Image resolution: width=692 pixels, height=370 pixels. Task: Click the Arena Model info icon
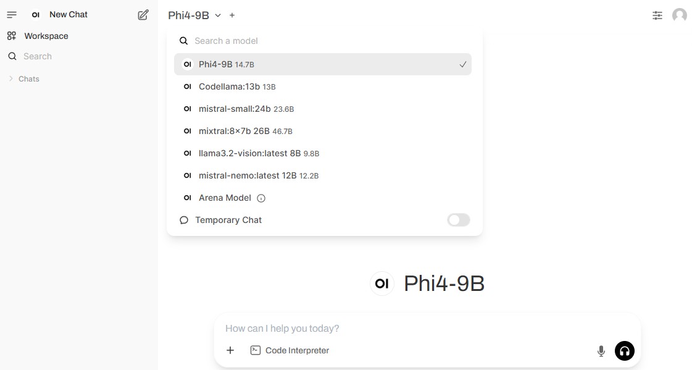pos(261,198)
